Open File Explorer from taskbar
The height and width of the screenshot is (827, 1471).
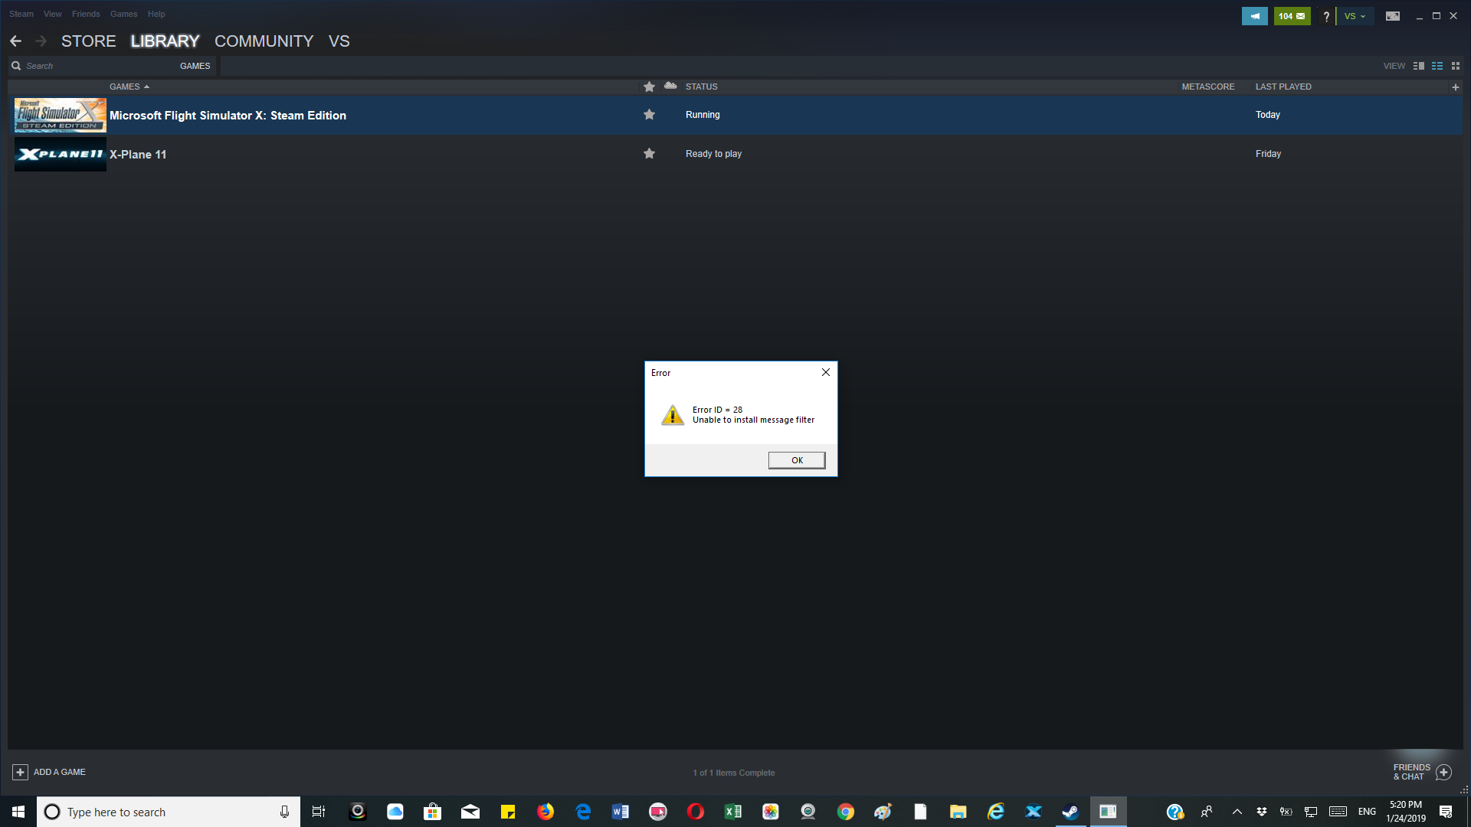958,812
